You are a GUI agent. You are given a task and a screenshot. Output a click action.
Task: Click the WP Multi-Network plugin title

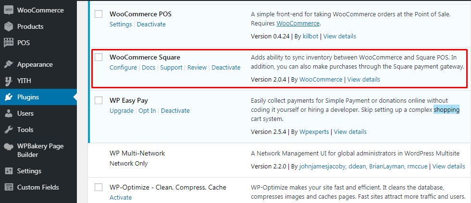tap(137, 153)
